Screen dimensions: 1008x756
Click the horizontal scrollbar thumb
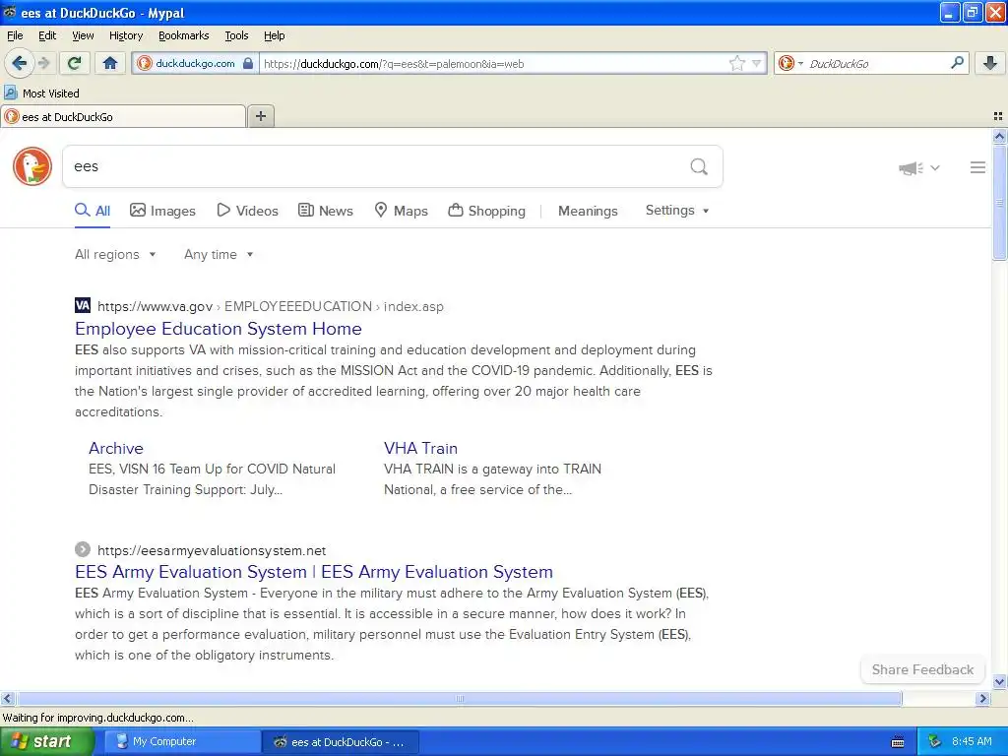point(459,699)
